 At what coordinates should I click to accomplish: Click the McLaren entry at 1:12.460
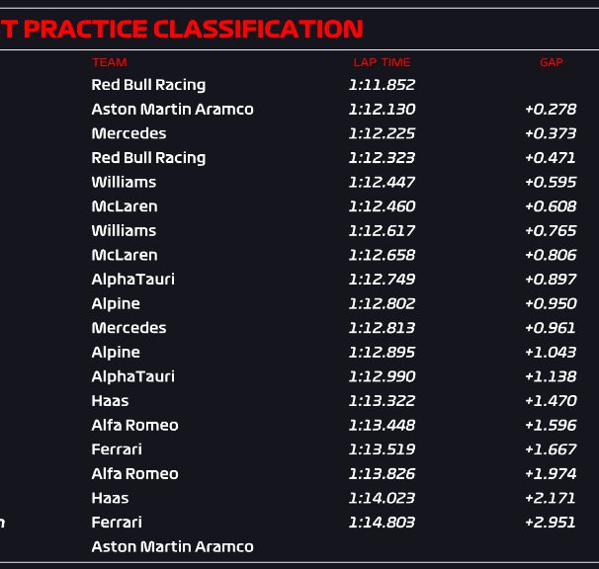[x=299, y=206]
